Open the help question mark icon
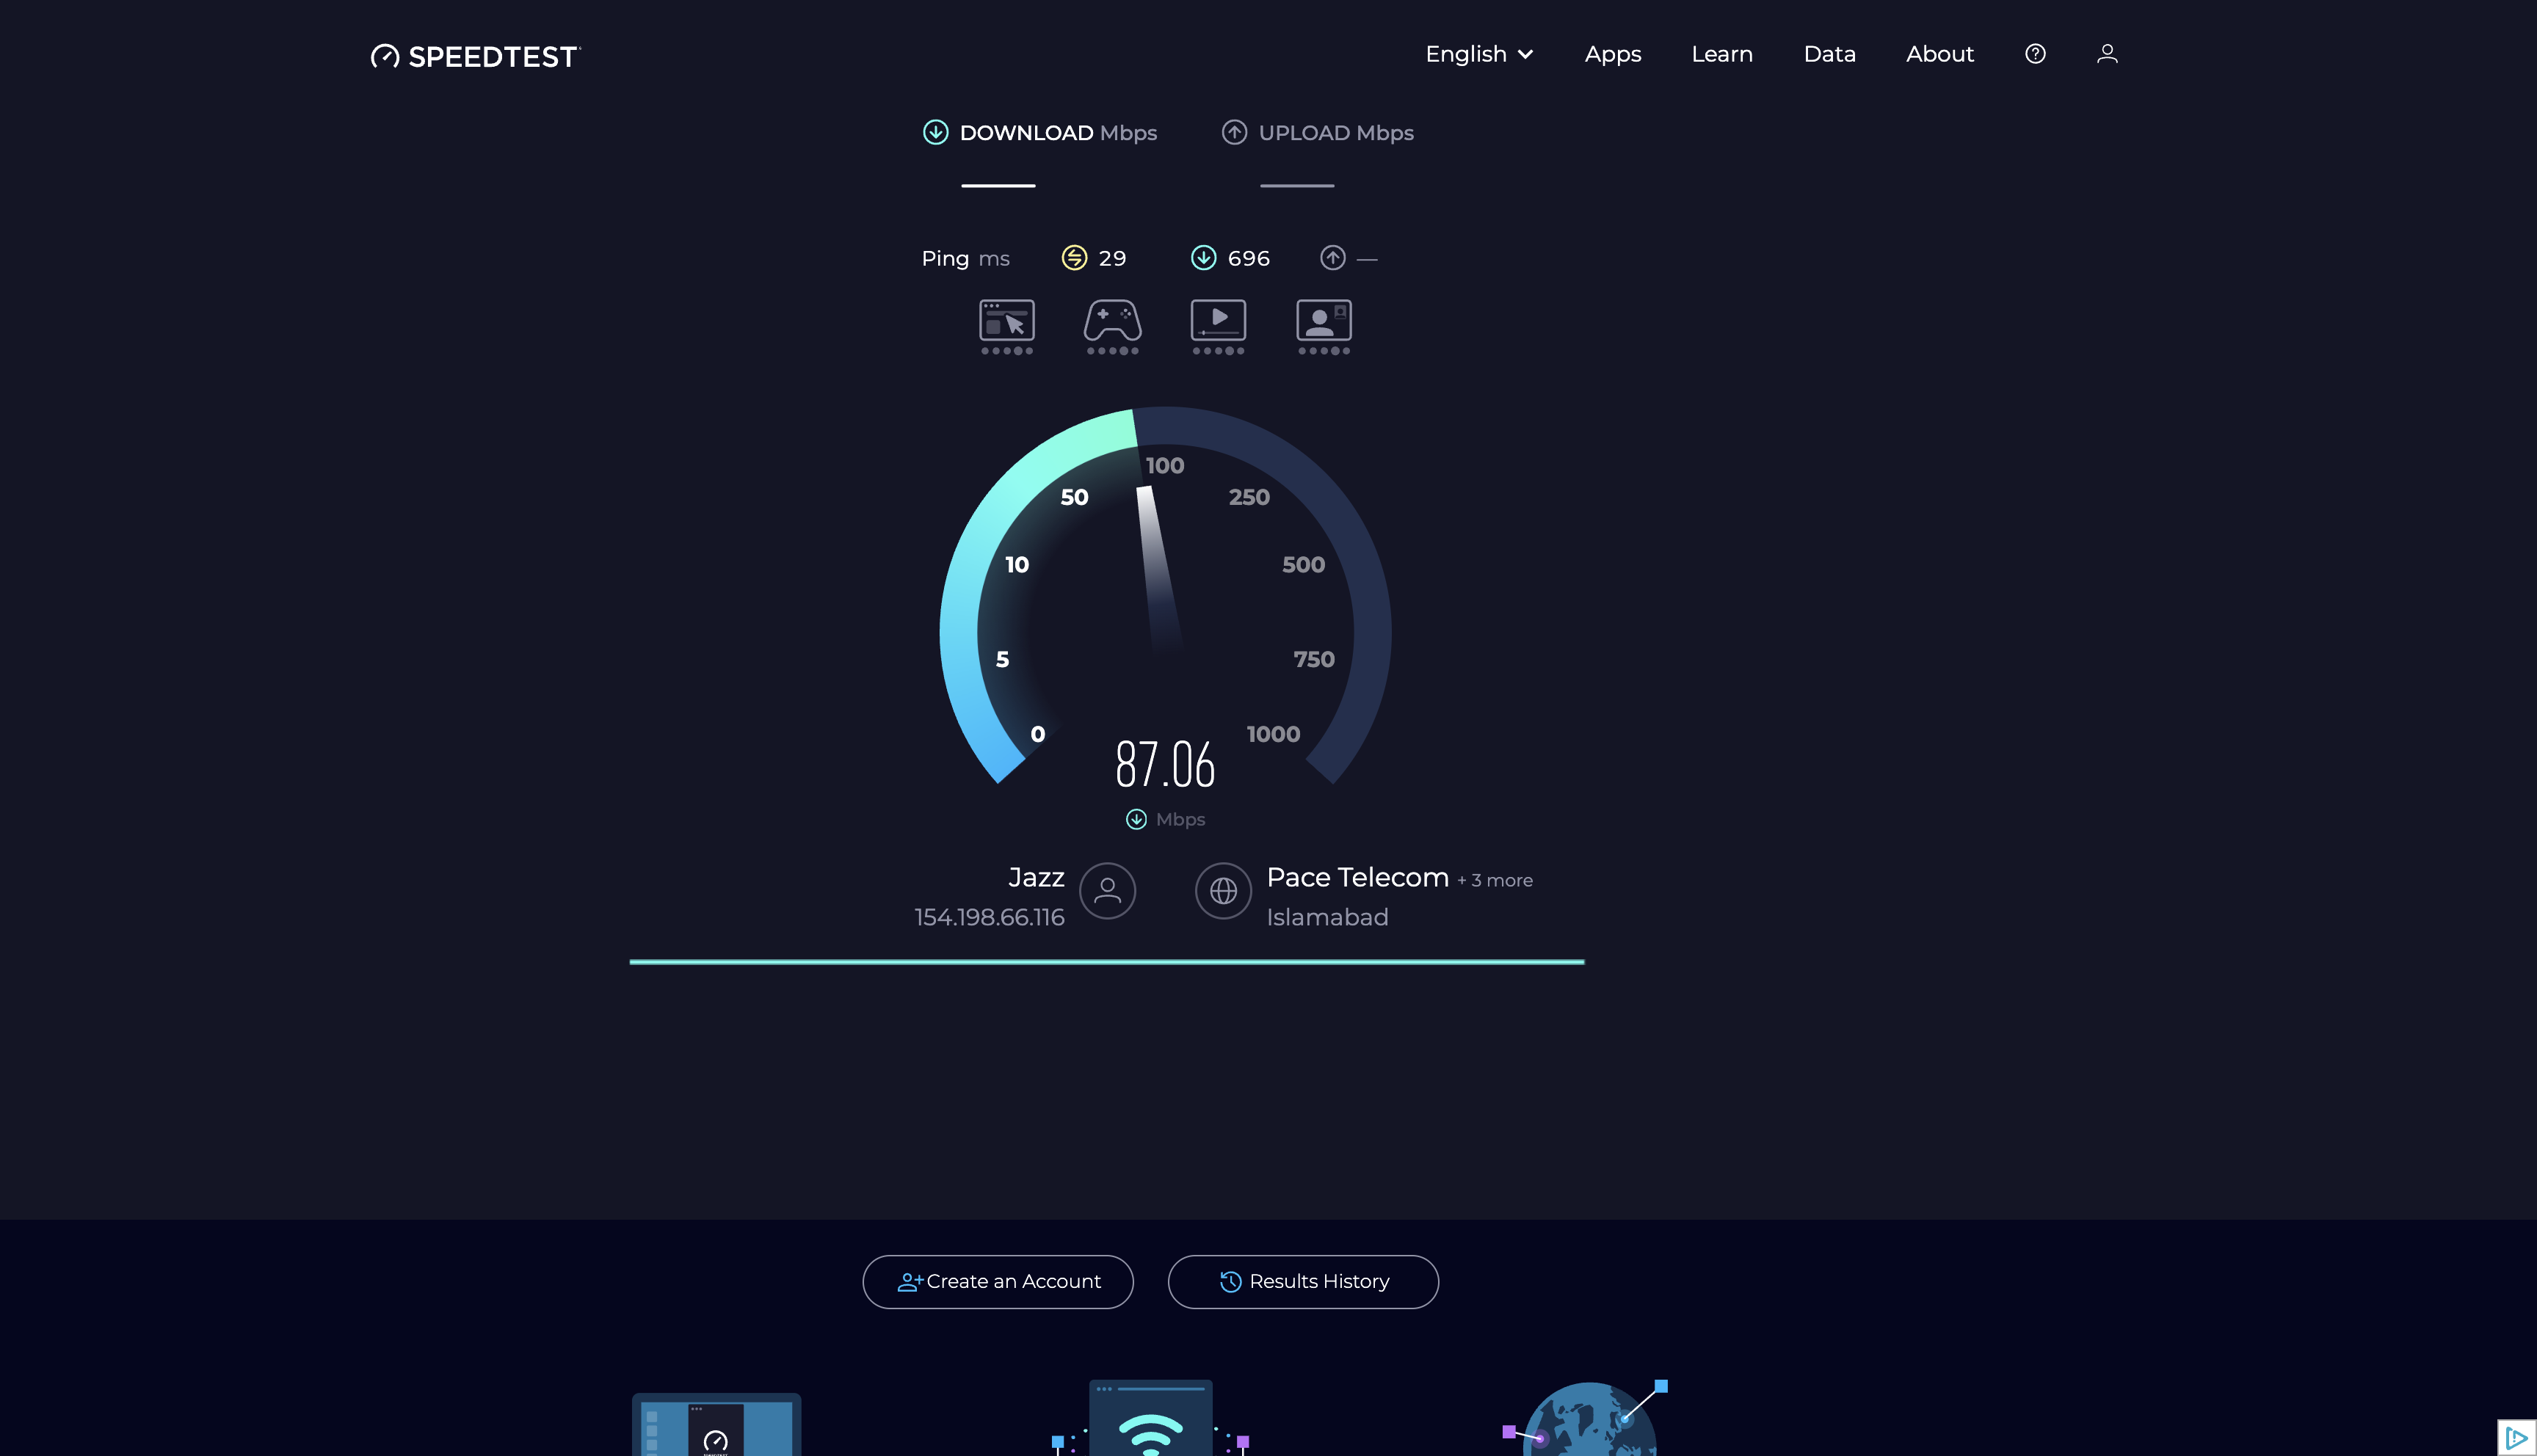 (2035, 54)
